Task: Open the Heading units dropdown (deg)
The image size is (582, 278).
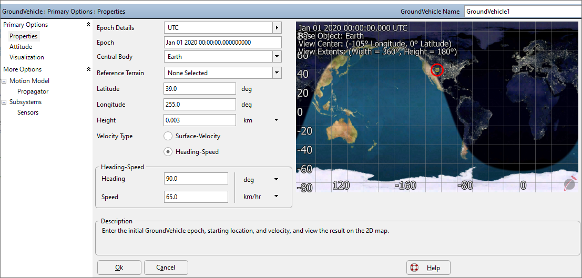Action: pos(276,179)
